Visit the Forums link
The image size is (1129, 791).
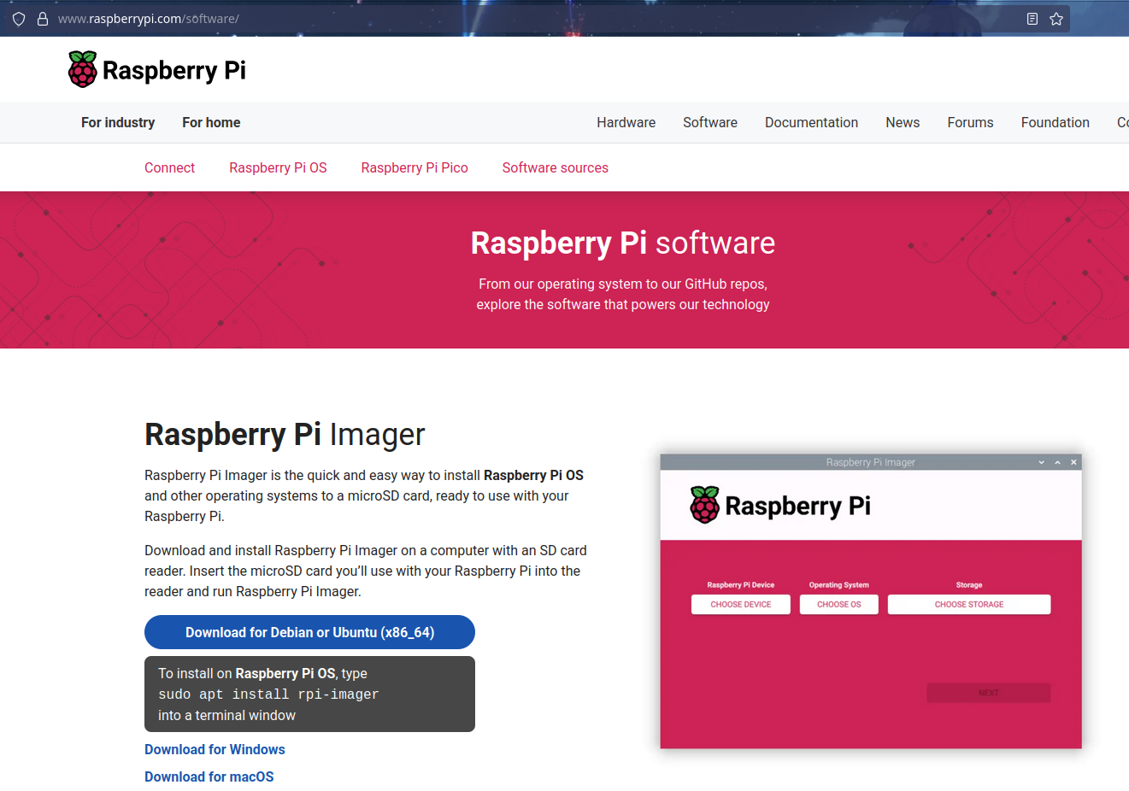(970, 123)
